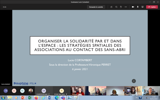Click the Quitter button to leave

click(152, 7)
